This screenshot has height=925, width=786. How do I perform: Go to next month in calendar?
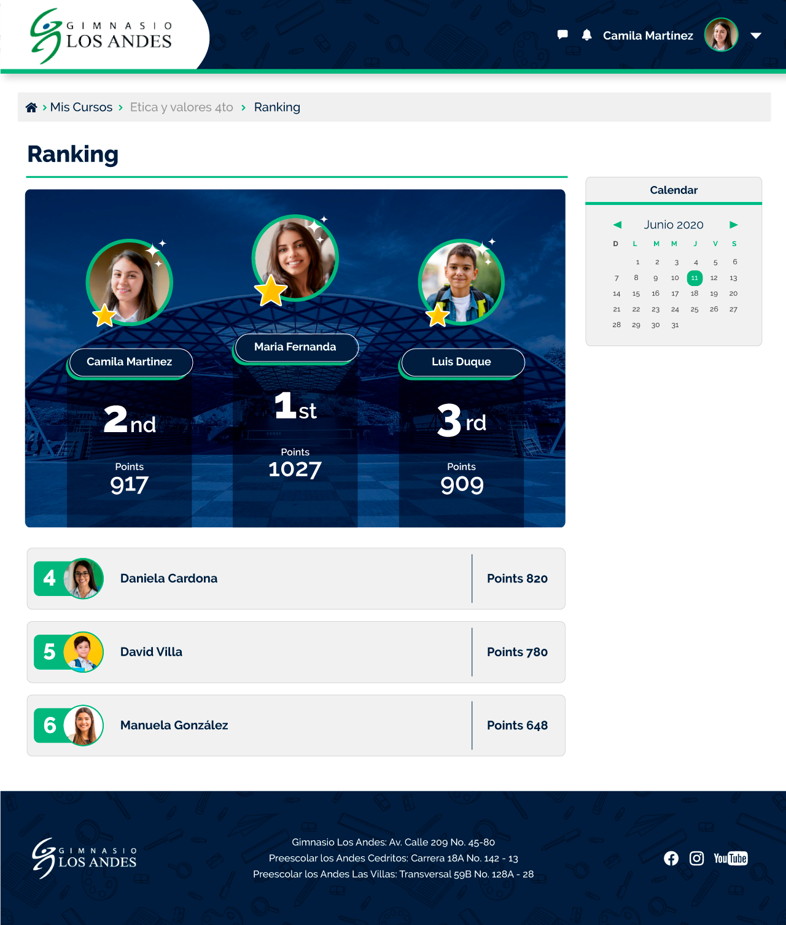tap(733, 225)
